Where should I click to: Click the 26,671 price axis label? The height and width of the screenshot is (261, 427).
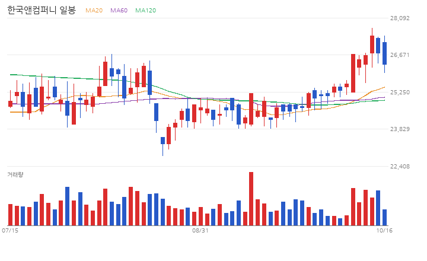point(400,55)
